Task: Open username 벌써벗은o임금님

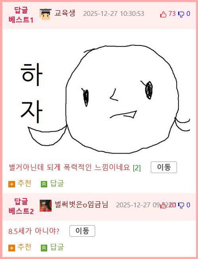Action: point(81,204)
